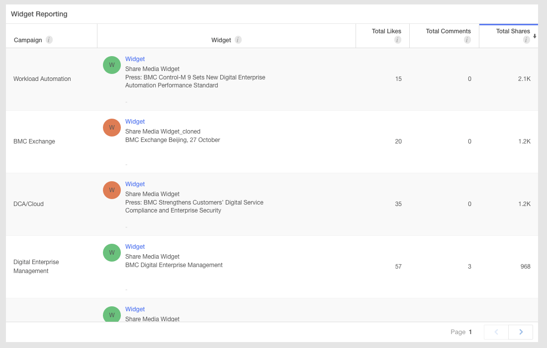Open the Widget link in Digital Enterprise Management row
This screenshot has height=348, width=547.
pos(135,247)
